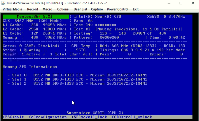Open the Macro menu

pos(47,9)
